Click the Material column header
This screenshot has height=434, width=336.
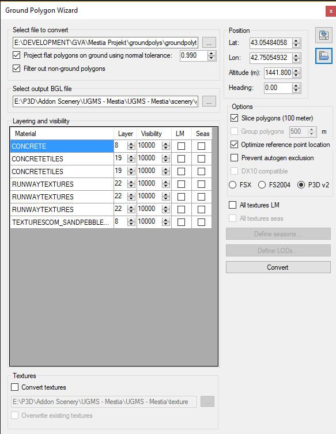click(x=62, y=134)
